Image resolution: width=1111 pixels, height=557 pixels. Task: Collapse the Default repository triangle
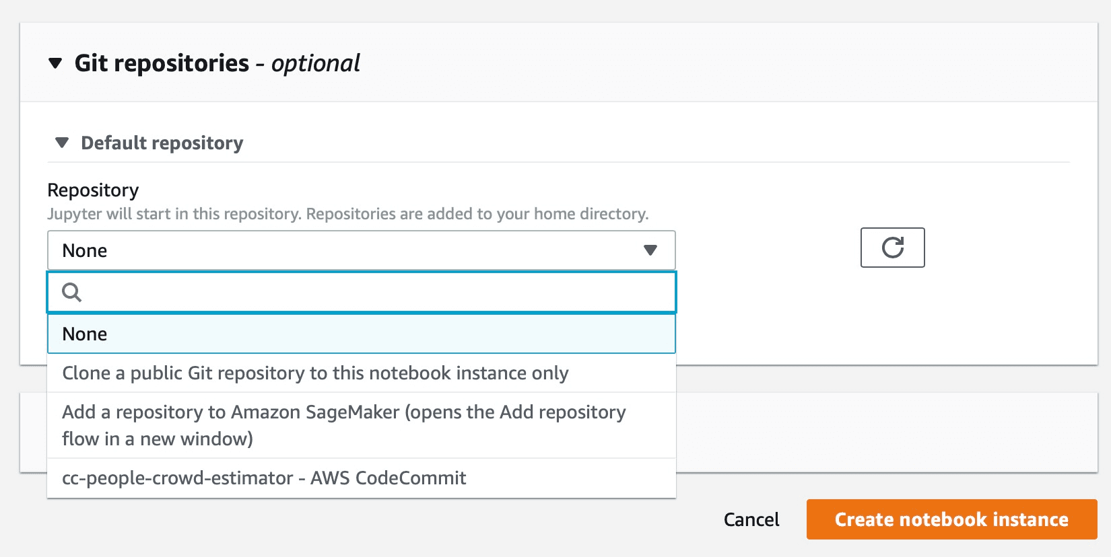coord(62,143)
